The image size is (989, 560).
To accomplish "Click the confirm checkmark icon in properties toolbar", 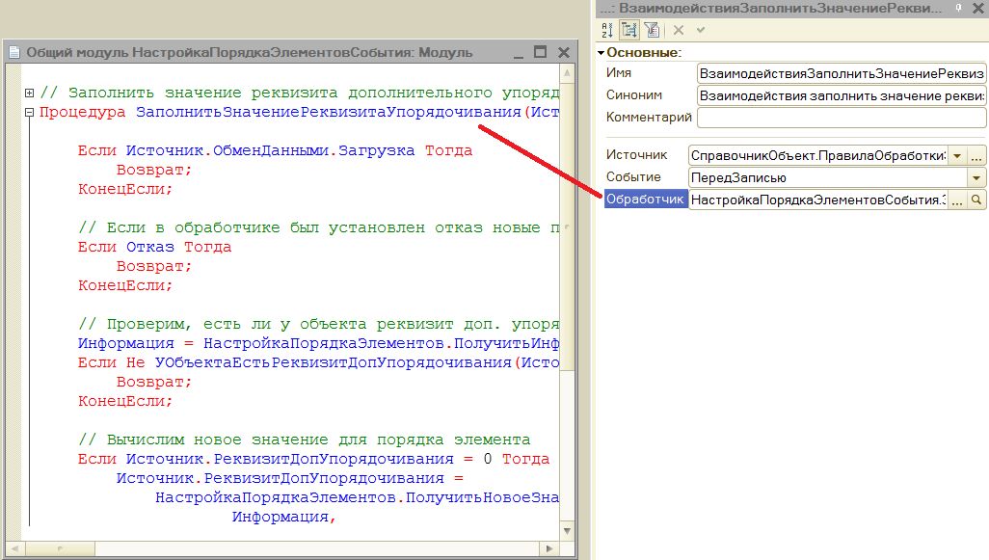I will (700, 30).
